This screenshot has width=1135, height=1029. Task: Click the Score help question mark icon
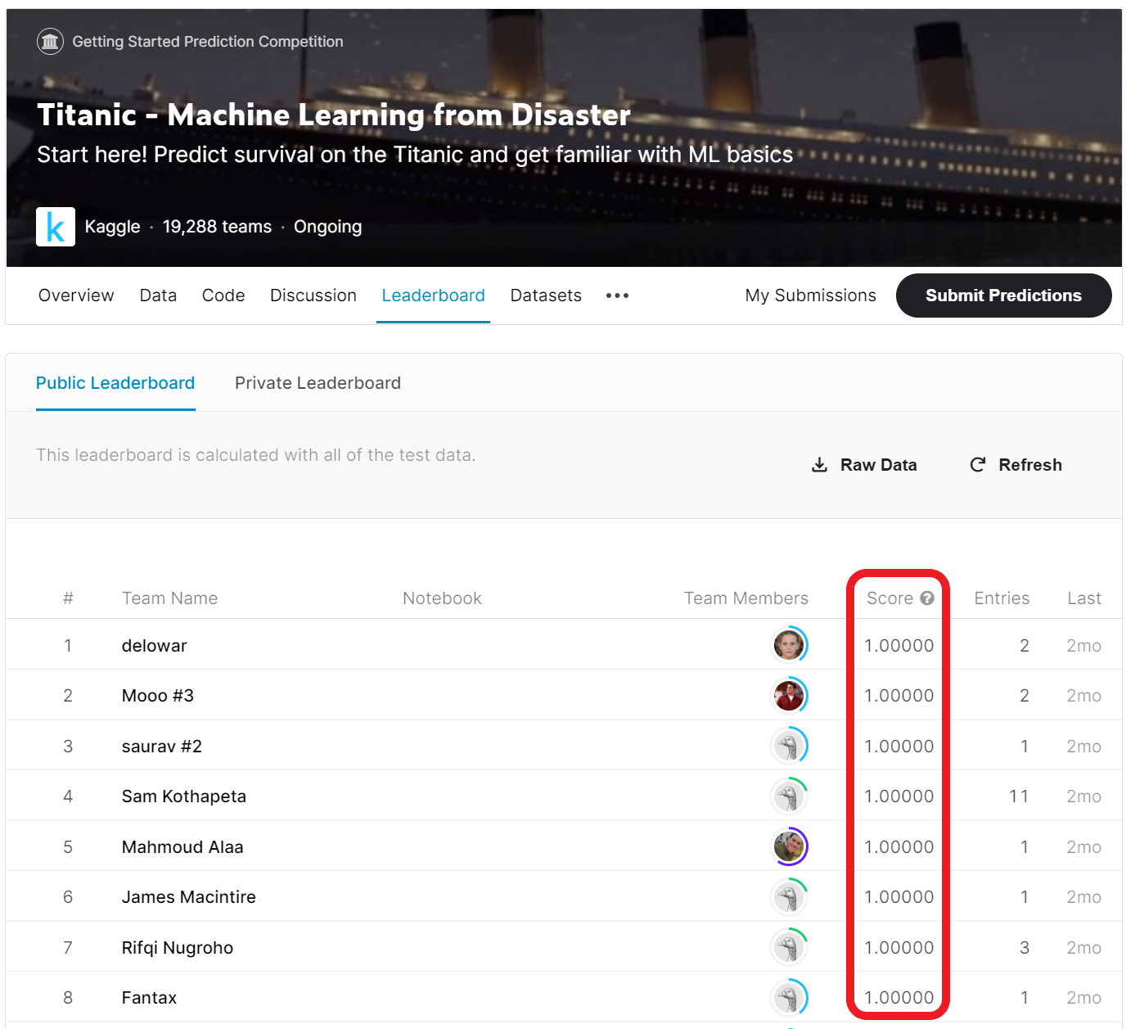[927, 598]
